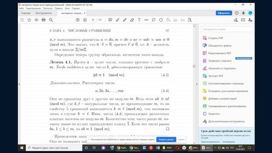This screenshot has height=153, width=272.
Task: Switch to the Инструменты tab
Action: tap(43, 13)
